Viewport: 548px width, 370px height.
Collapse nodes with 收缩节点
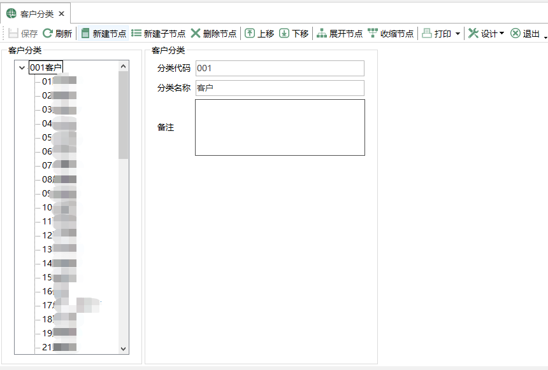[x=391, y=34]
